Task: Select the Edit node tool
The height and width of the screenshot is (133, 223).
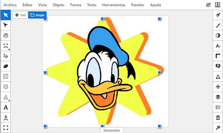Action: (x=6, y=25)
